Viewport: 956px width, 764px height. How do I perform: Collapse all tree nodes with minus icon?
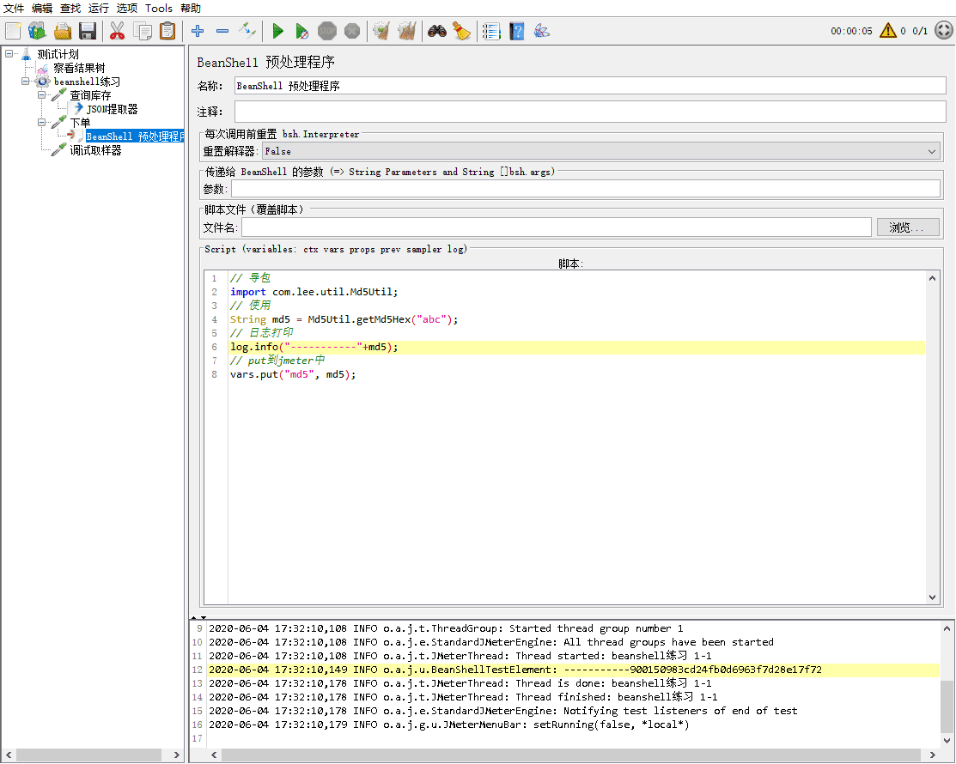point(222,30)
